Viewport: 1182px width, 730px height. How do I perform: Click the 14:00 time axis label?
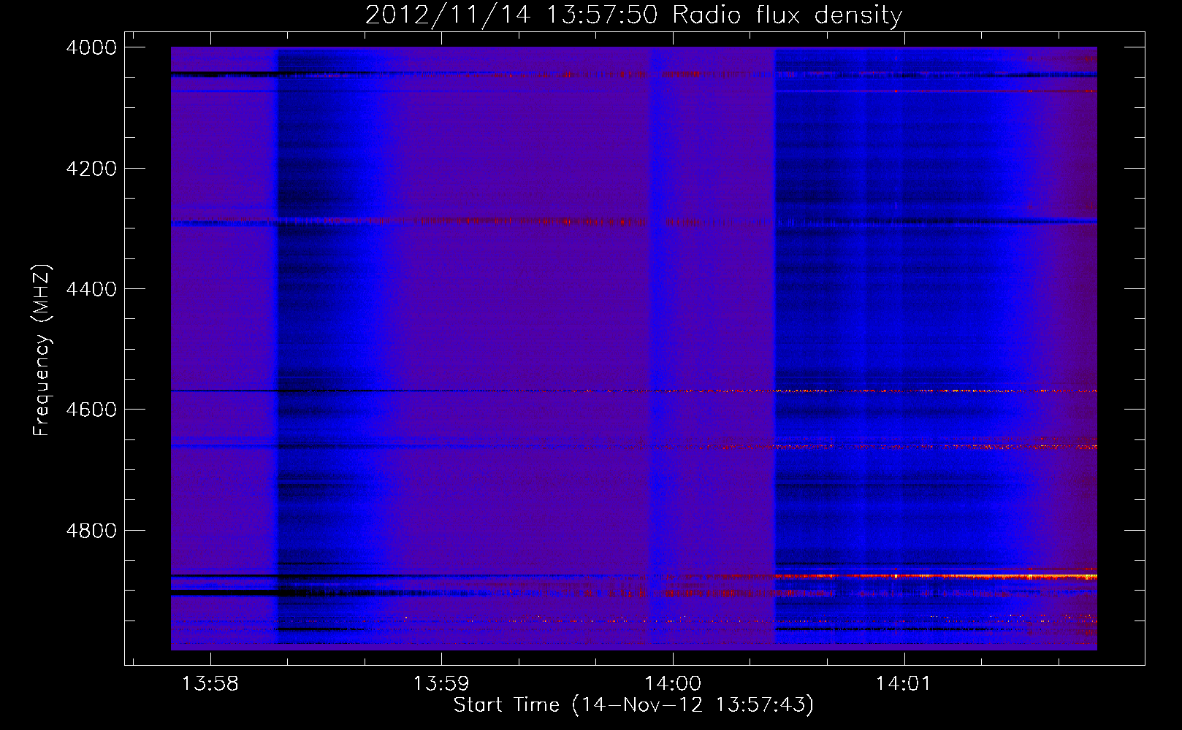click(673, 684)
